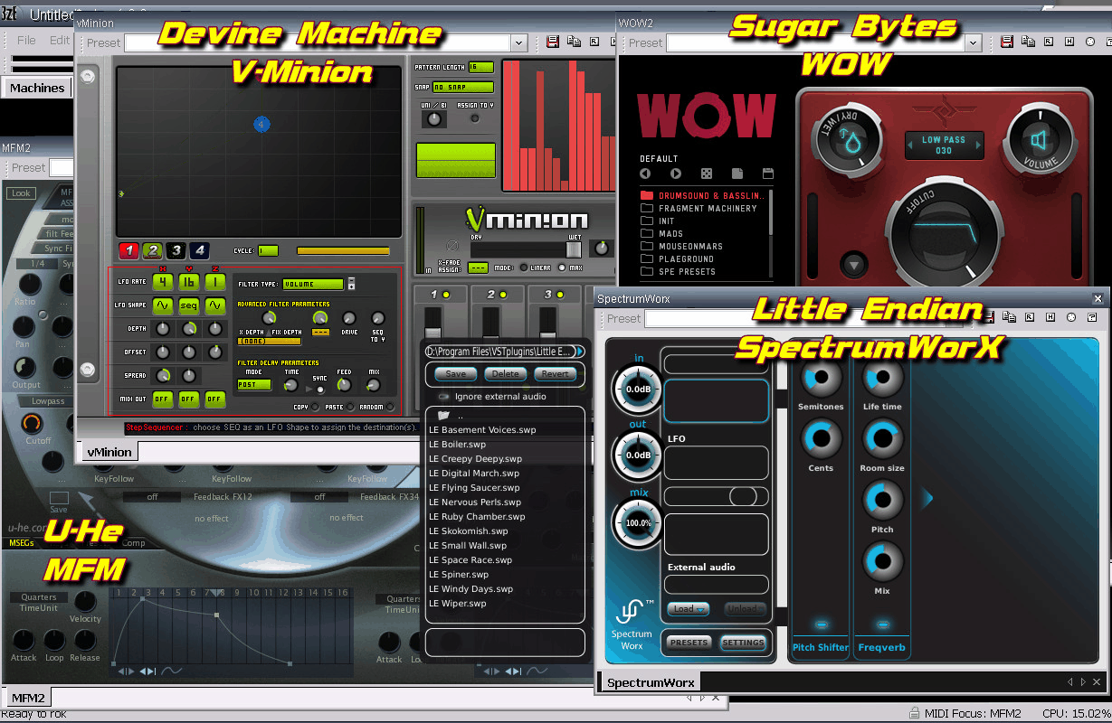
Task: Toggle Assign to Y LED in vMinion
Action: tap(476, 118)
